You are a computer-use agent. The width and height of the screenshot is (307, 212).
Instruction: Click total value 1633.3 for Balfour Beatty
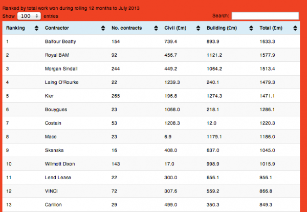(267, 41)
